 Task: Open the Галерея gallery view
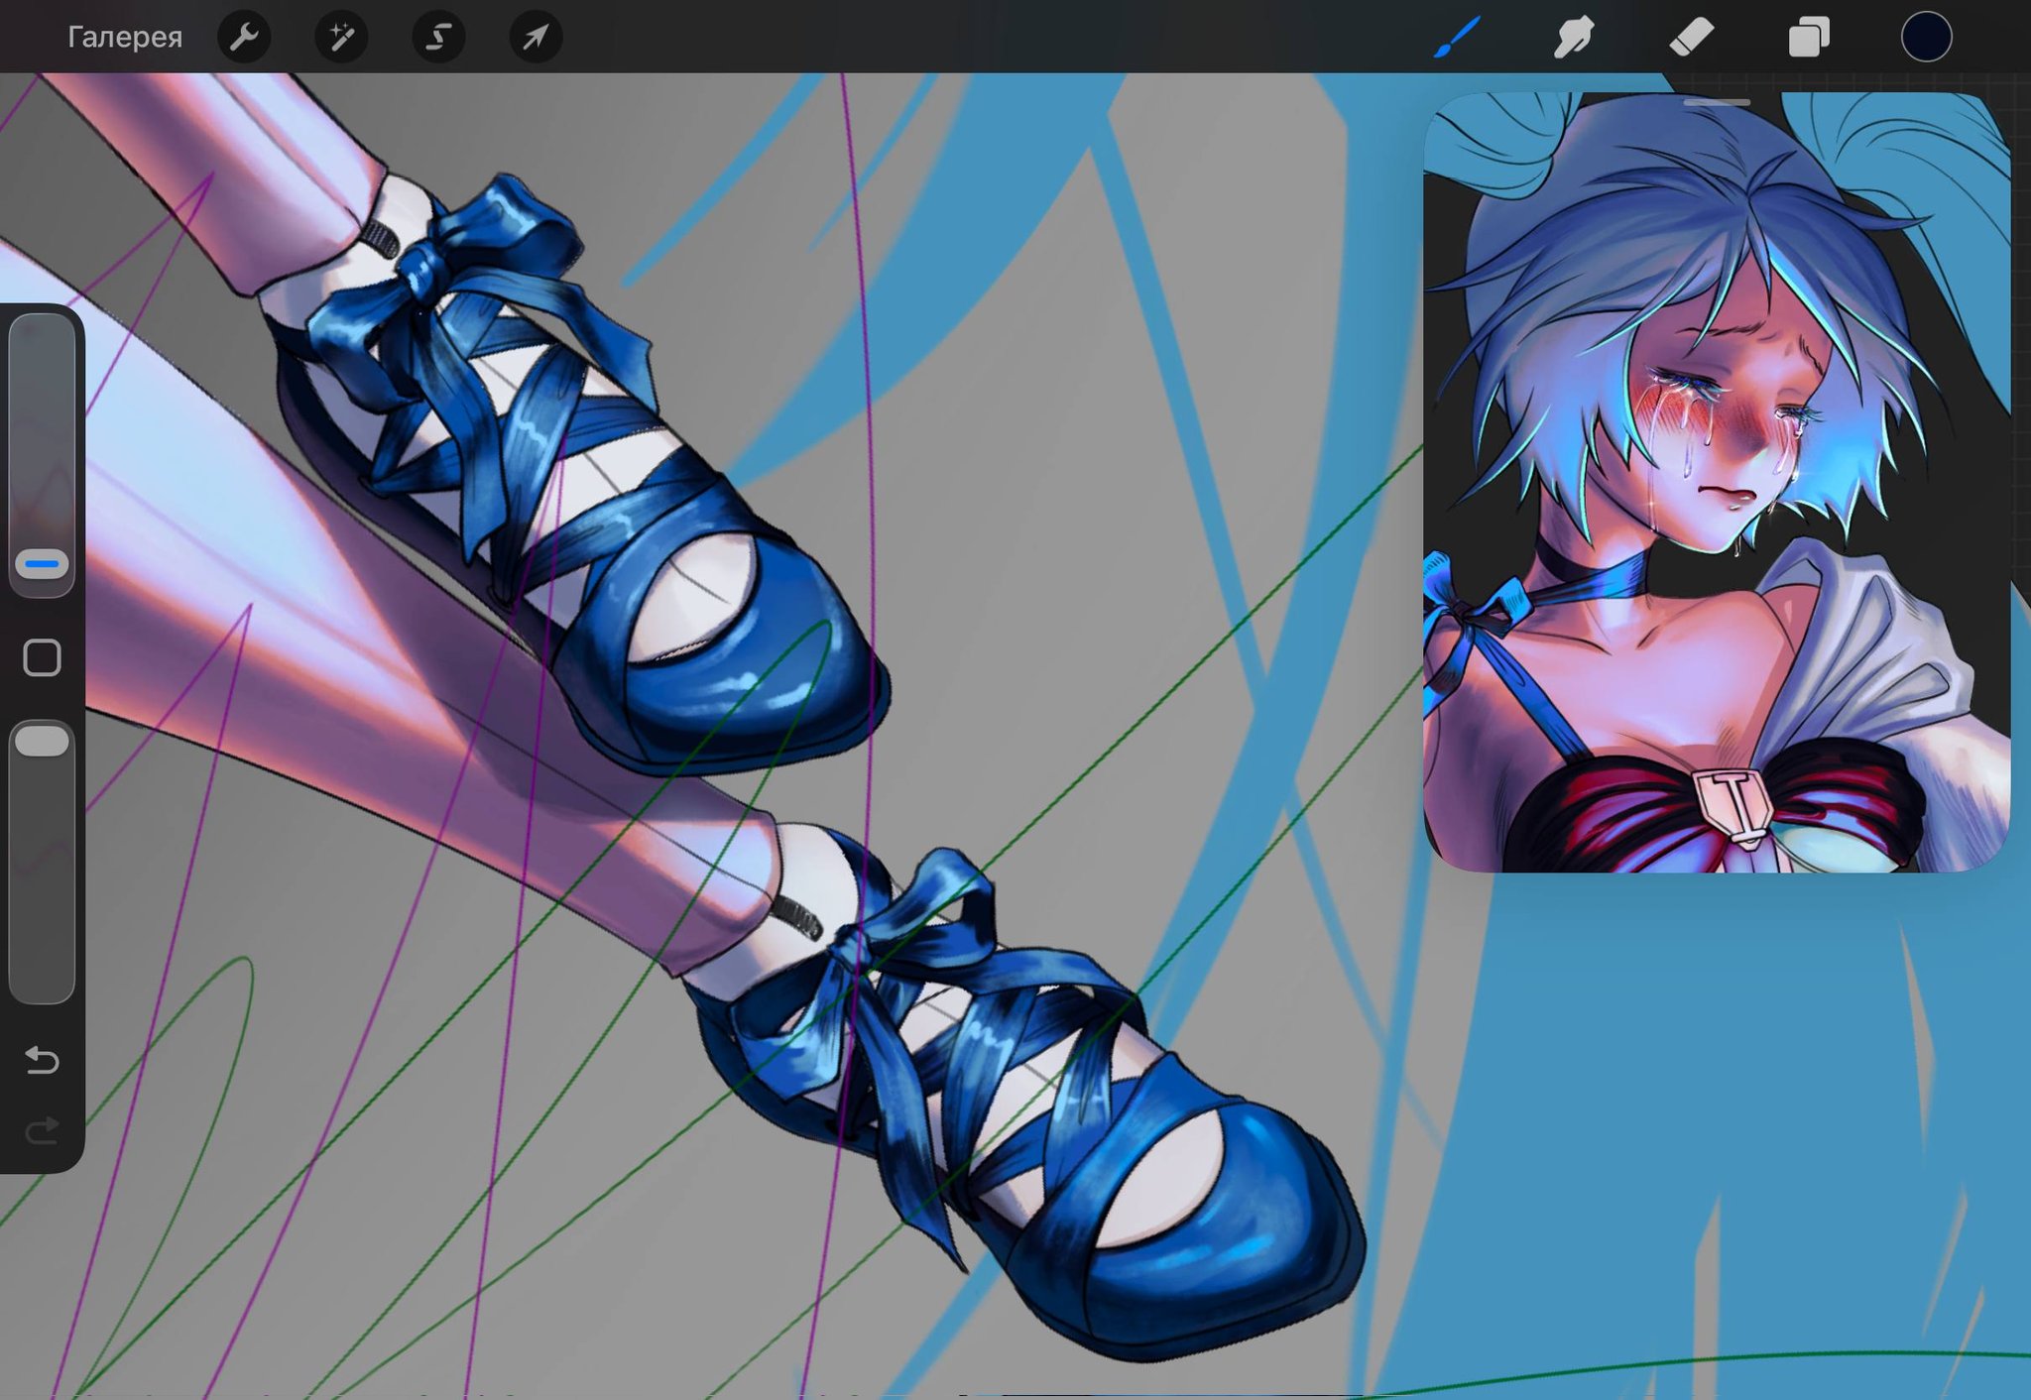(124, 38)
